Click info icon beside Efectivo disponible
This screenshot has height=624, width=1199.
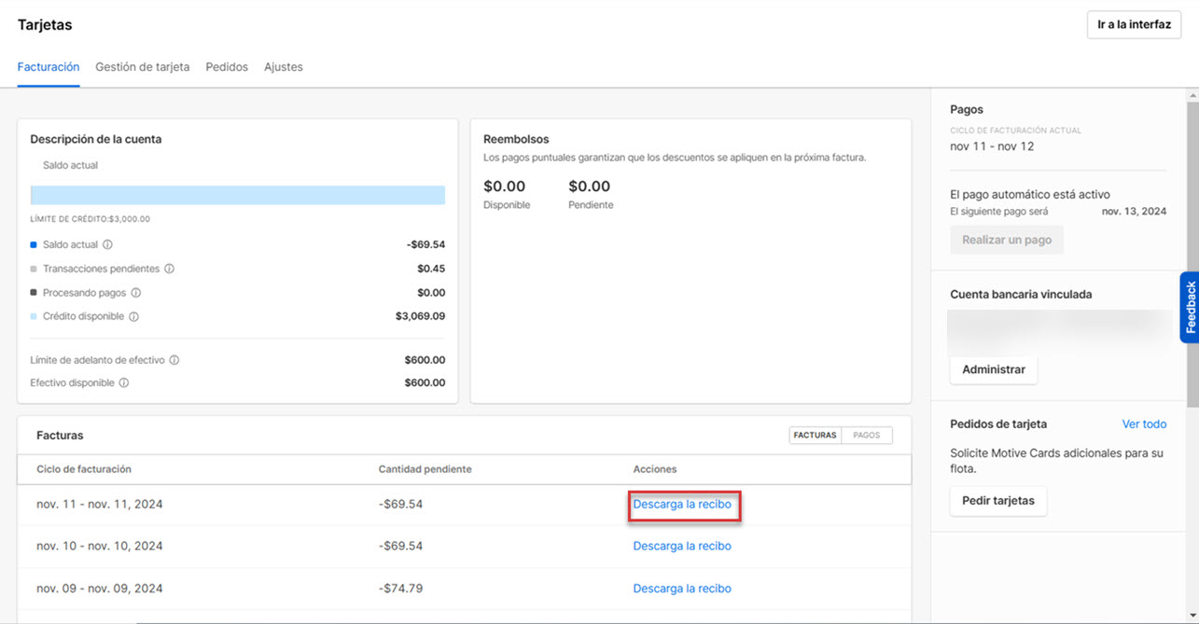pyautogui.click(x=124, y=383)
